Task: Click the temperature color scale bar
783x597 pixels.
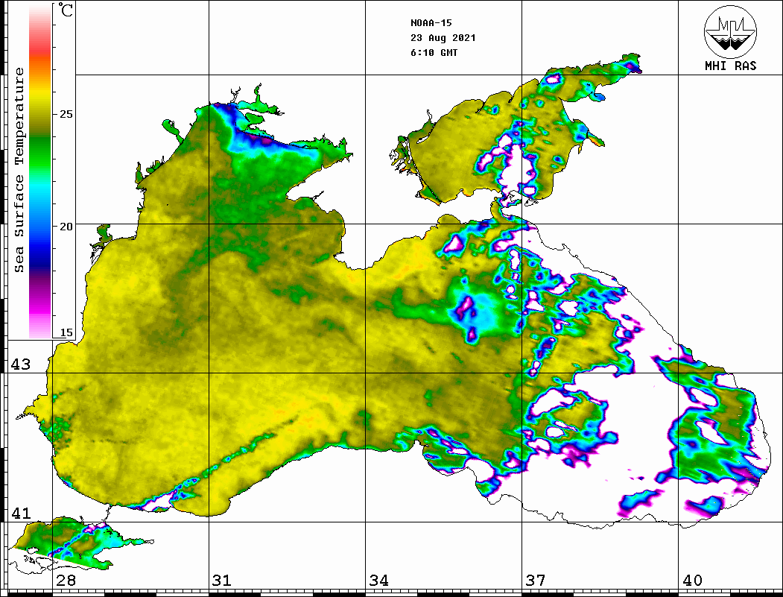Action: click(40, 171)
